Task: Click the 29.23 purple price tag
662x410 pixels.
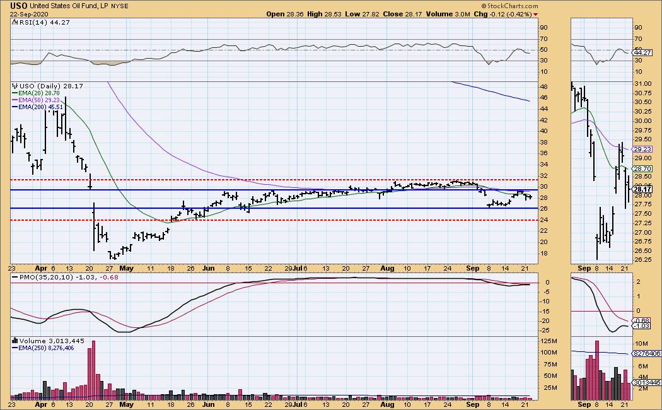Action: click(x=643, y=149)
